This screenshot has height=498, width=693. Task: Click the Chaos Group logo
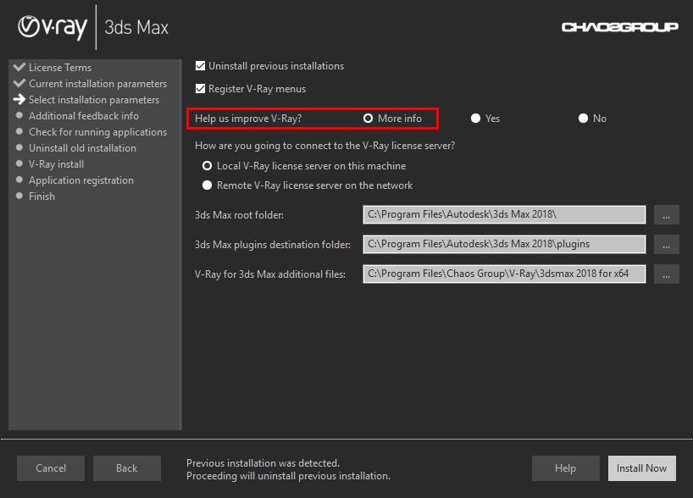pos(619,27)
